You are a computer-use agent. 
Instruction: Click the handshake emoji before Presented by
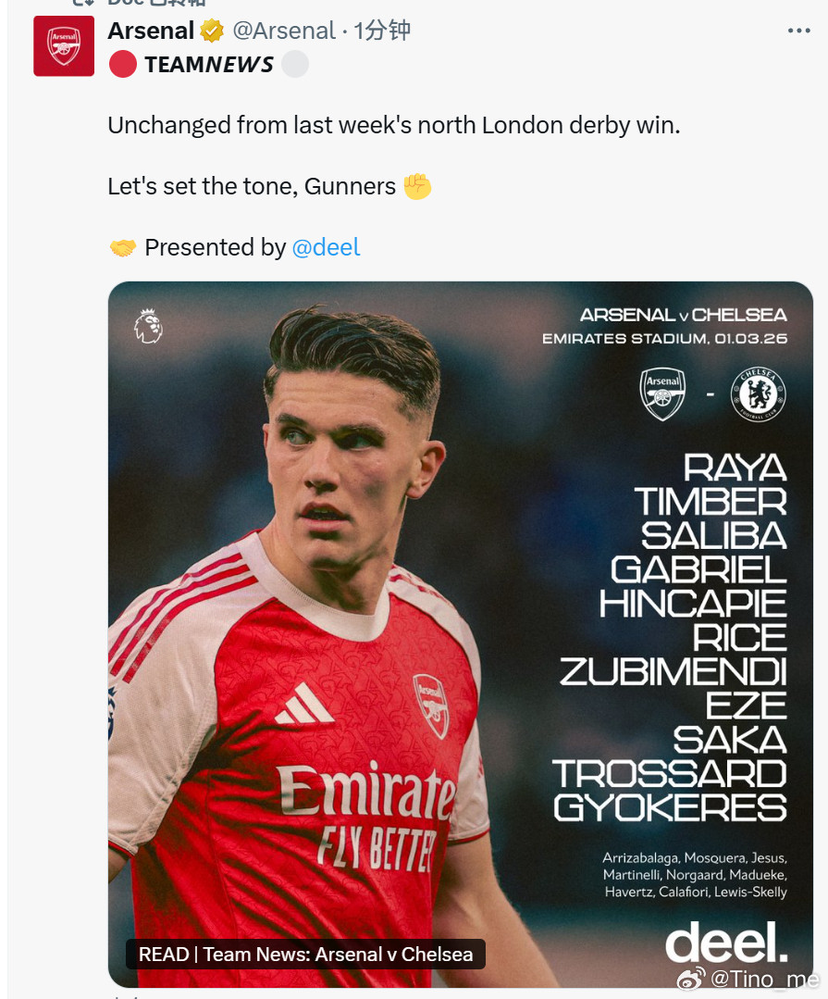[122, 248]
